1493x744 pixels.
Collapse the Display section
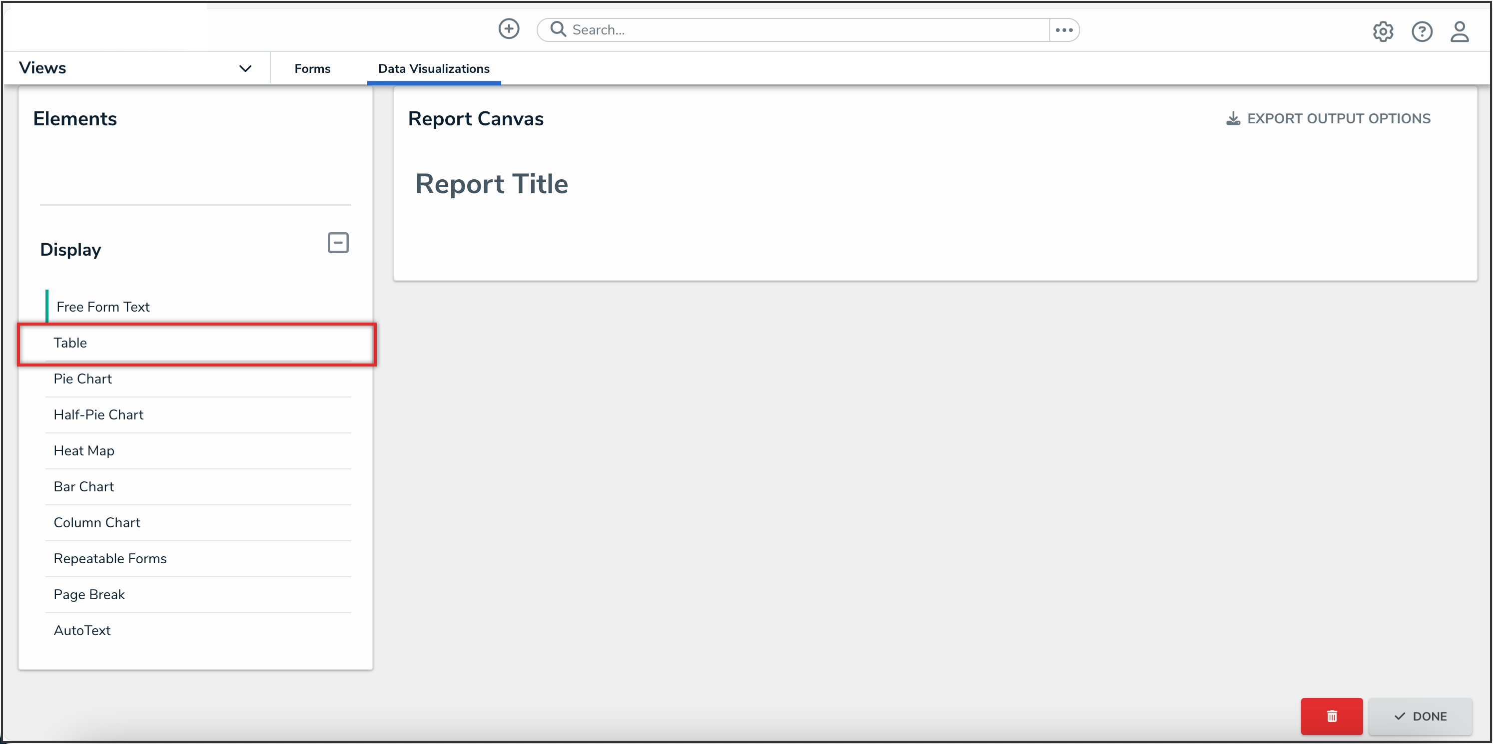point(338,243)
